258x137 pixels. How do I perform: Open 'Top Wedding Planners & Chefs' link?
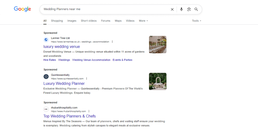click(70, 116)
